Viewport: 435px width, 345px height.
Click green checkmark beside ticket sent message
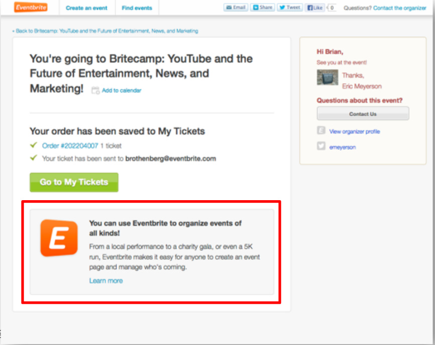click(34, 158)
